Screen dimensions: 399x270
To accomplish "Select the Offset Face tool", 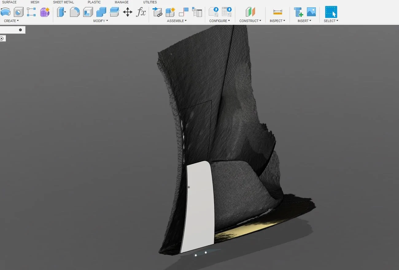I will (x=114, y=12).
